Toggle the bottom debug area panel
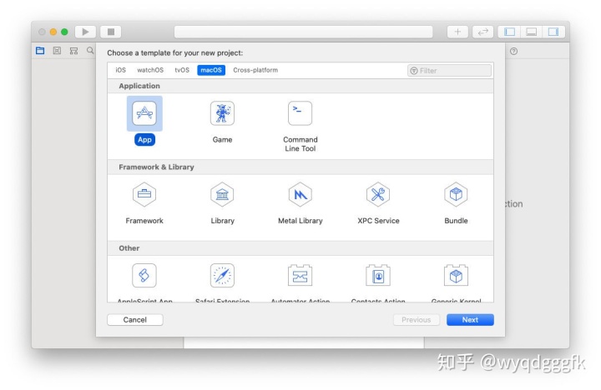Screen dimensions: 601x390 point(531,32)
